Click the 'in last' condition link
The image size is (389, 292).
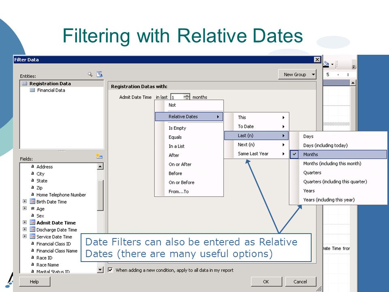coord(162,97)
